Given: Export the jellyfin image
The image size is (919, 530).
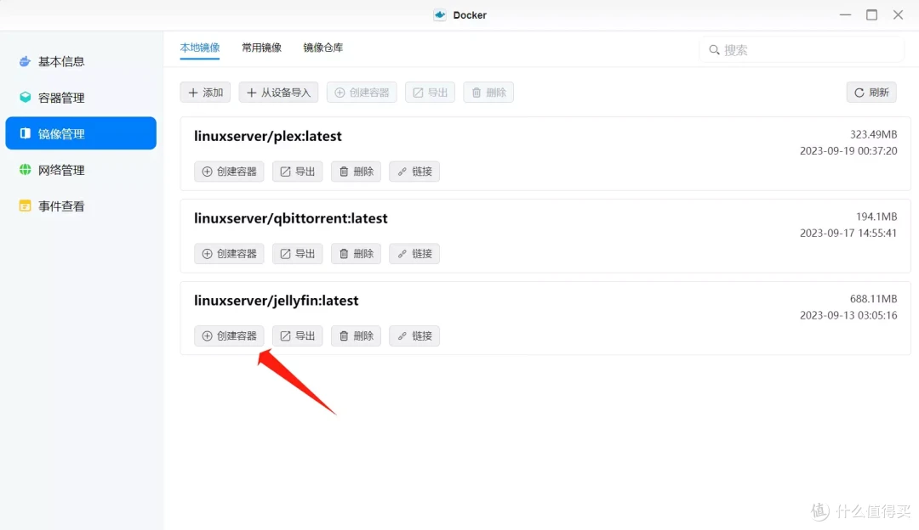Looking at the screenshot, I should [x=297, y=335].
